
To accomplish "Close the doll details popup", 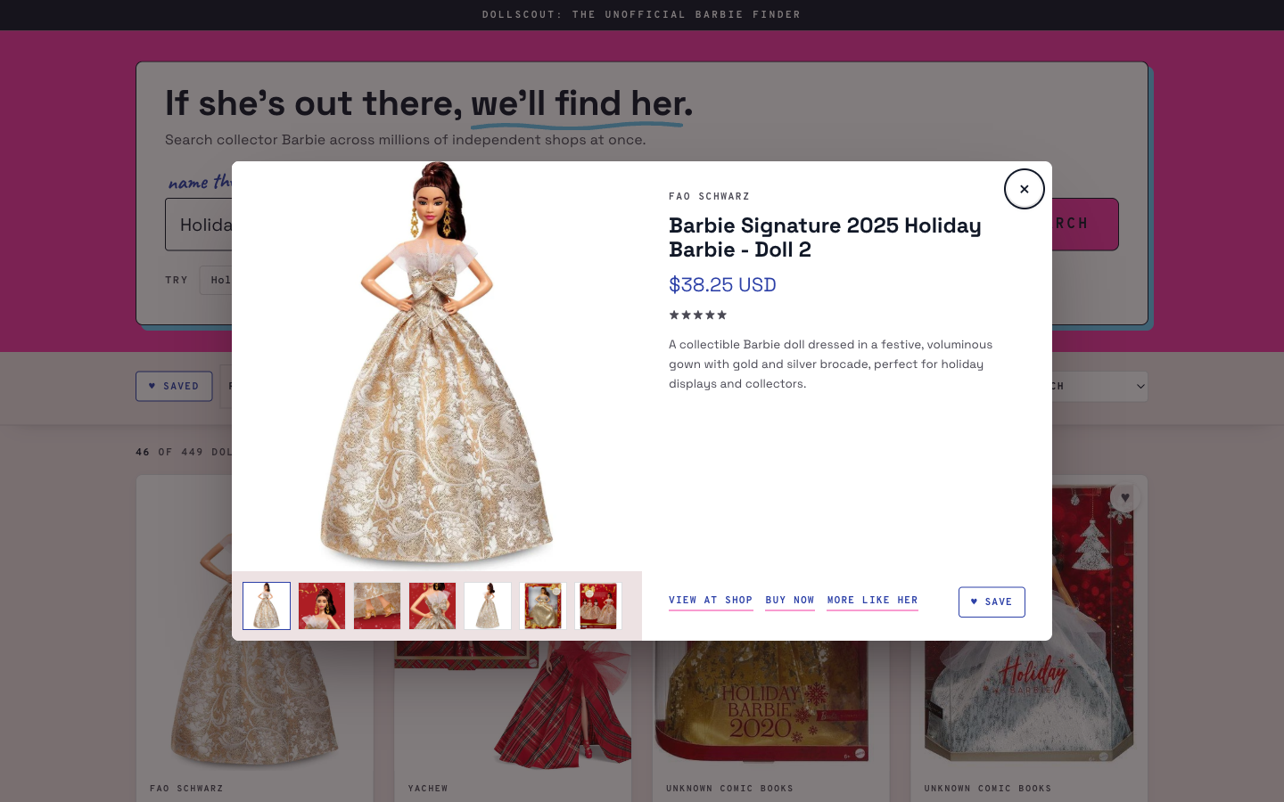I will coord(1024,189).
